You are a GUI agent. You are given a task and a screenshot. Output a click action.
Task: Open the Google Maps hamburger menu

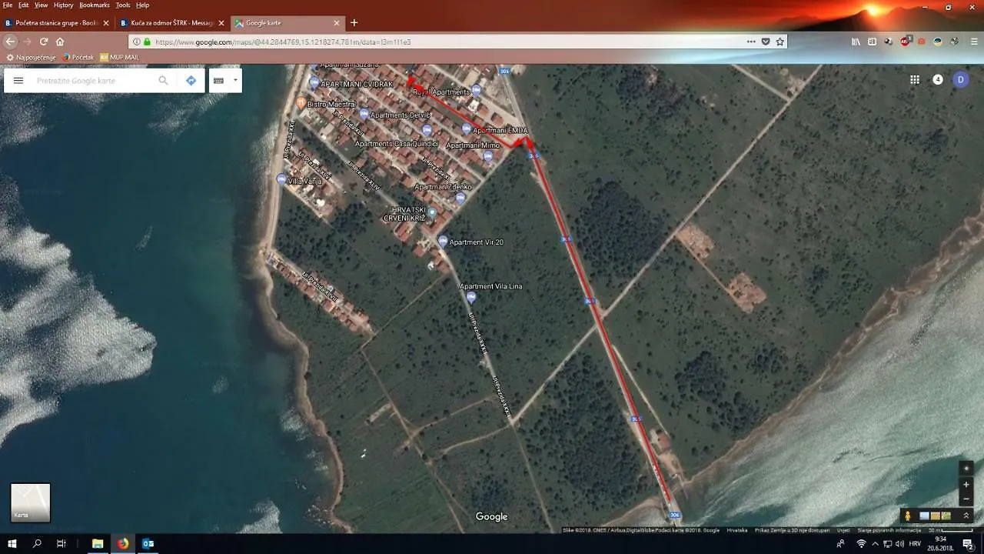[18, 80]
